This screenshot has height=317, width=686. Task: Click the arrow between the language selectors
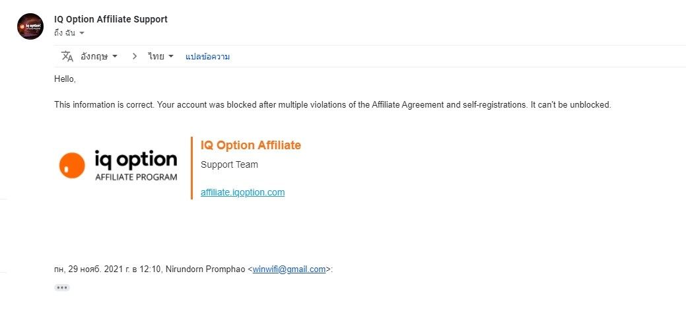[135, 56]
